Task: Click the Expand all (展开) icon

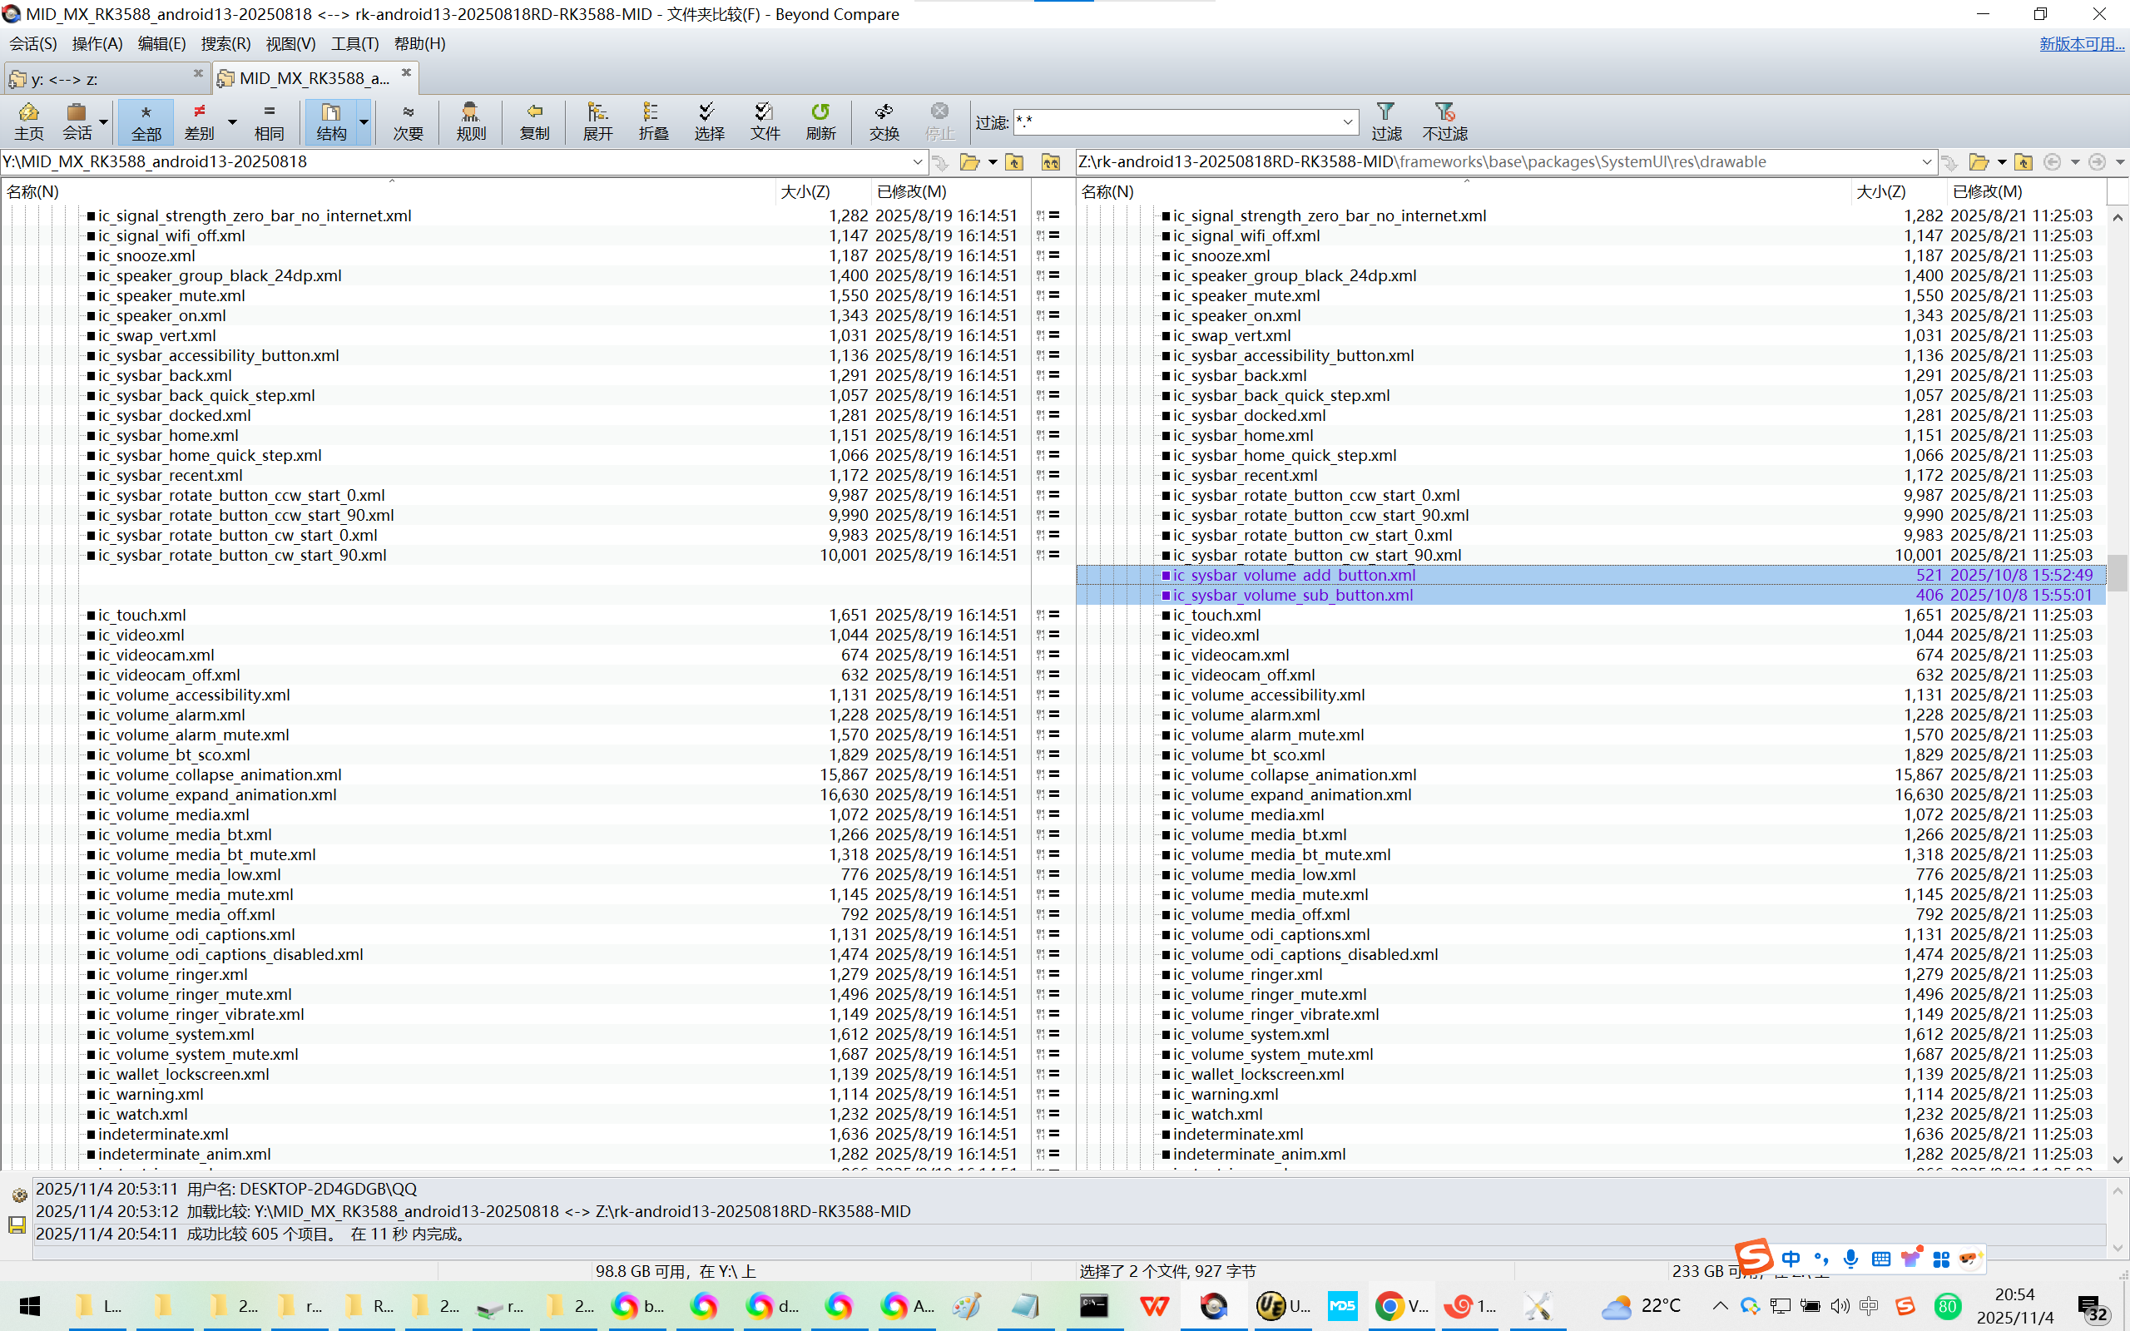Action: (x=597, y=121)
